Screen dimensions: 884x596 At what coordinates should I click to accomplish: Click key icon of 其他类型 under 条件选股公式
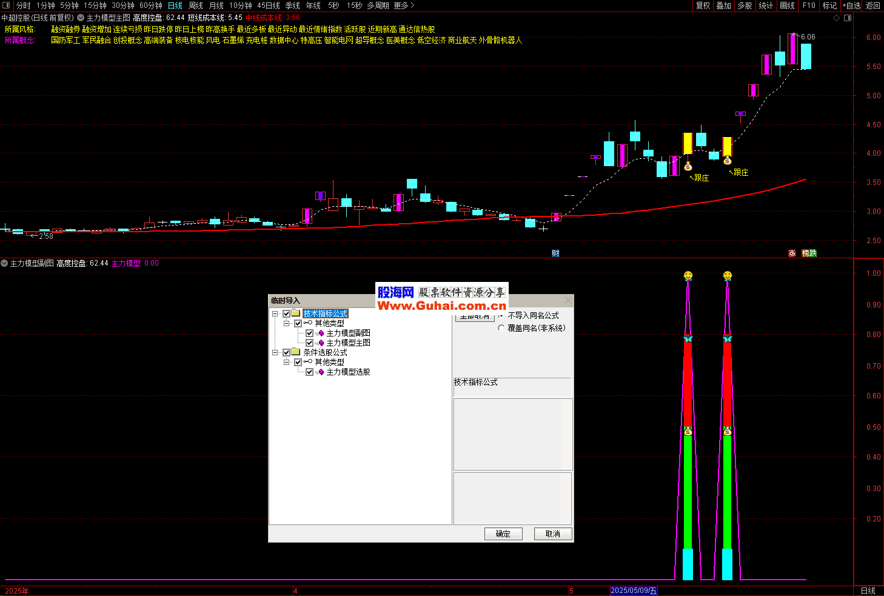pyautogui.click(x=308, y=362)
